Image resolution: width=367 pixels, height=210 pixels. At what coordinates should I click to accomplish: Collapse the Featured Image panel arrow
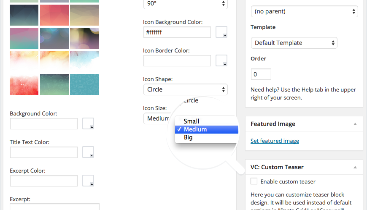[x=355, y=124]
